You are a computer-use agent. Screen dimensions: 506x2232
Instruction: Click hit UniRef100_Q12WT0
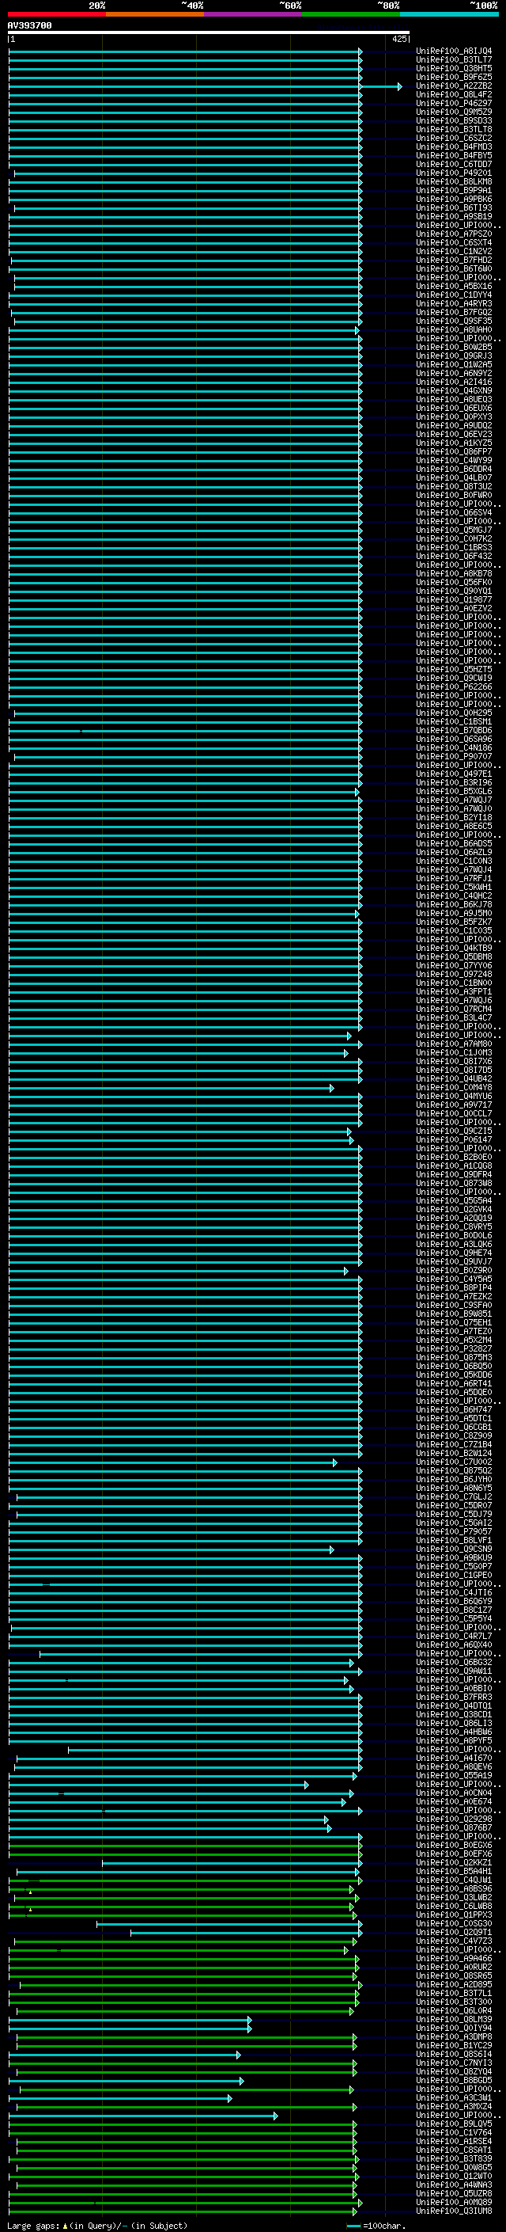[454, 2176]
